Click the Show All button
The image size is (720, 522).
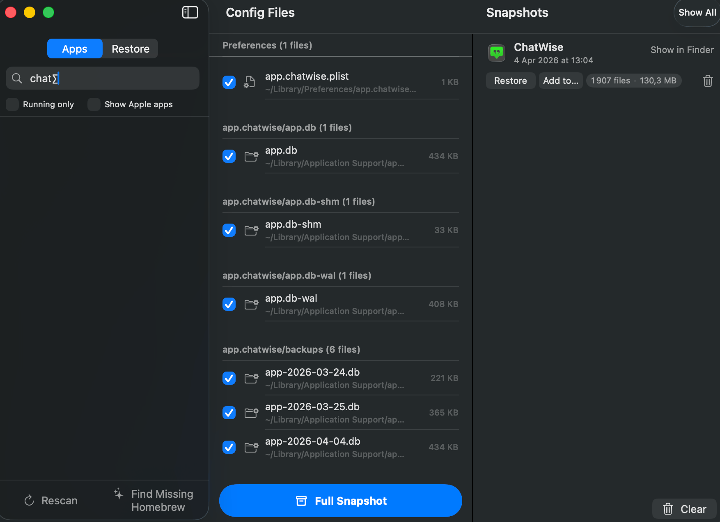pos(697,12)
